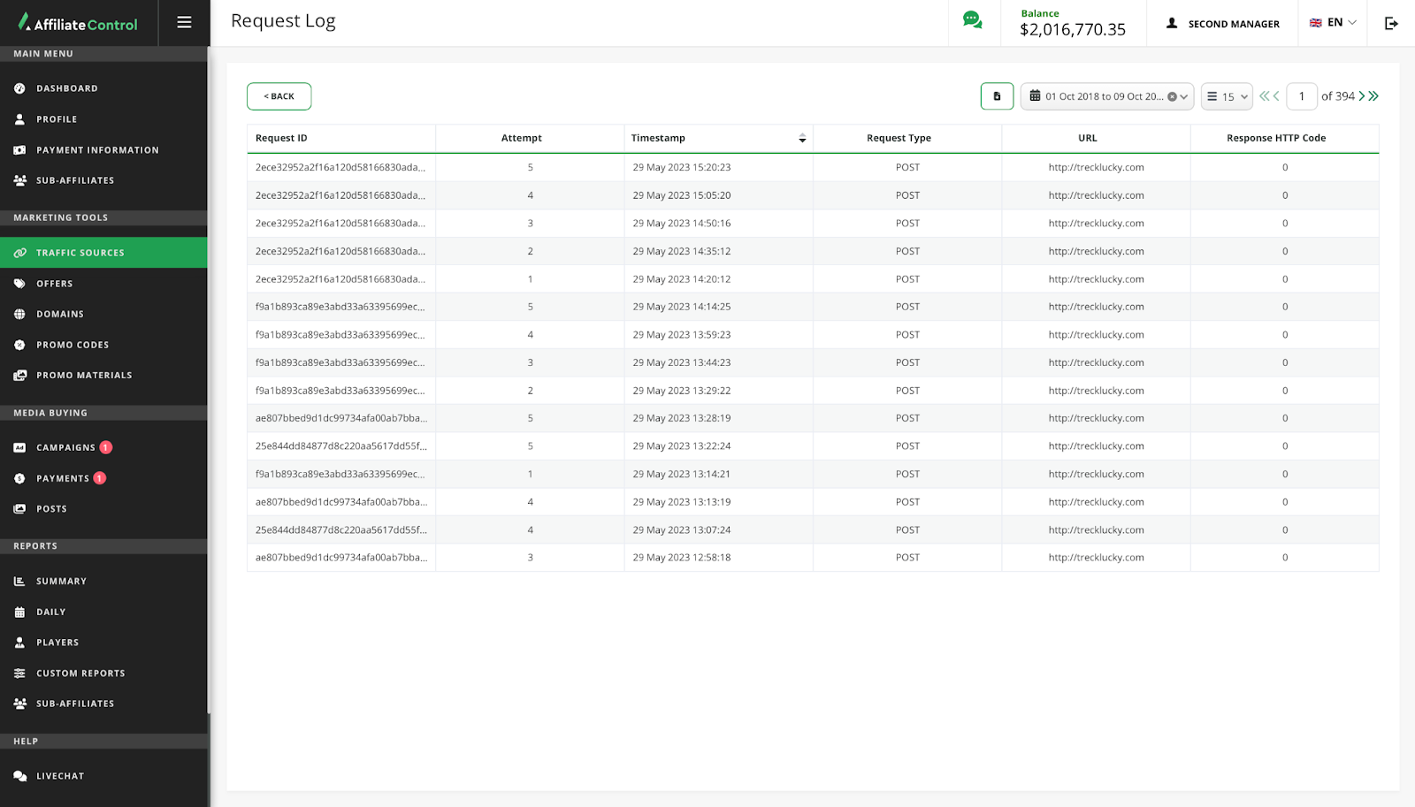Jump to first page with double left chevron

(x=1264, y=96)
